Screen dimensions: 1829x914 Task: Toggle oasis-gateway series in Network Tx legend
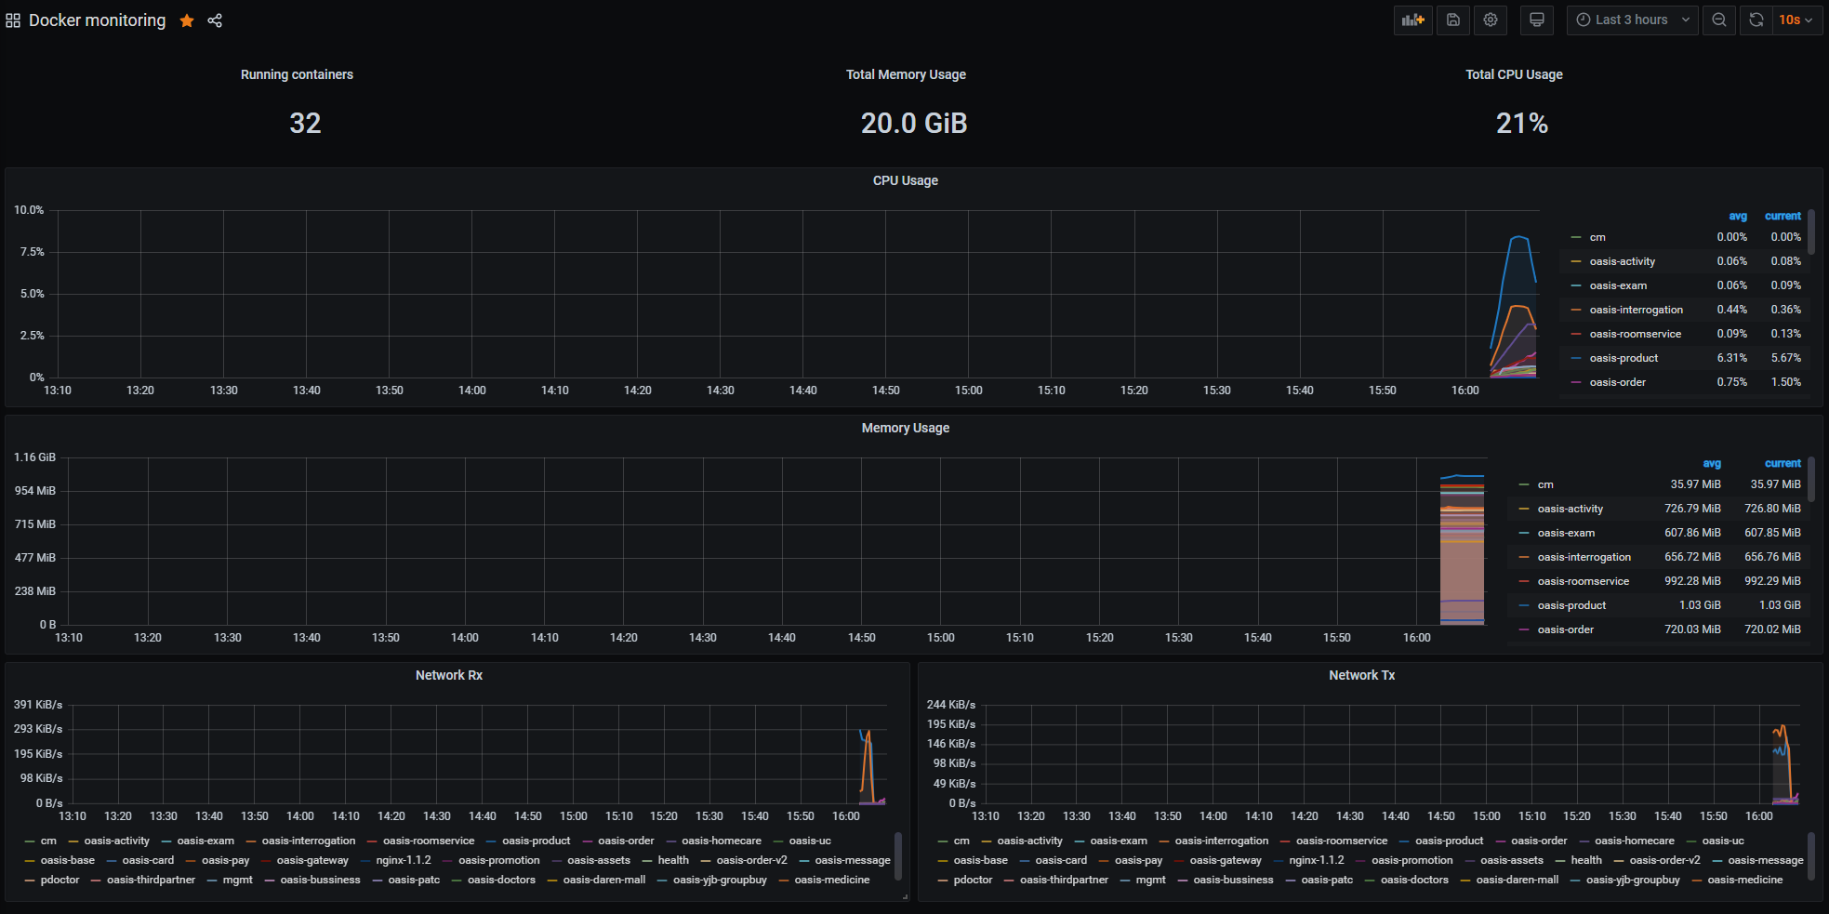[1226, 860]
